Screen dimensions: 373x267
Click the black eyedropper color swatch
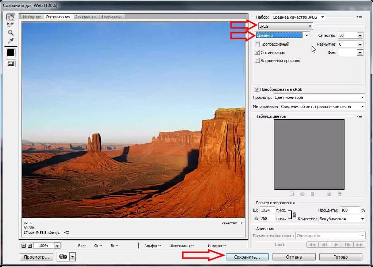pyautogui.click(x=11, y=53)
